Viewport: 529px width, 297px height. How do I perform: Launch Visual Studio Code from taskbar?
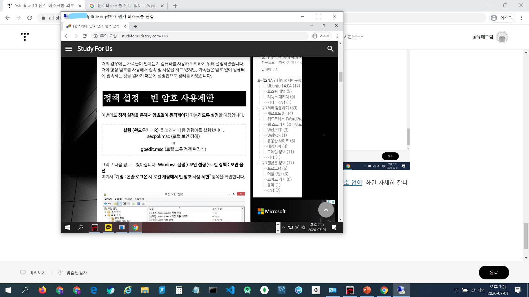click(x=230, y=290)
